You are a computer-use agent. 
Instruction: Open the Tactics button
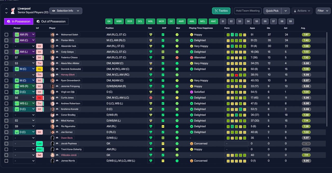(x=221, y=11)
